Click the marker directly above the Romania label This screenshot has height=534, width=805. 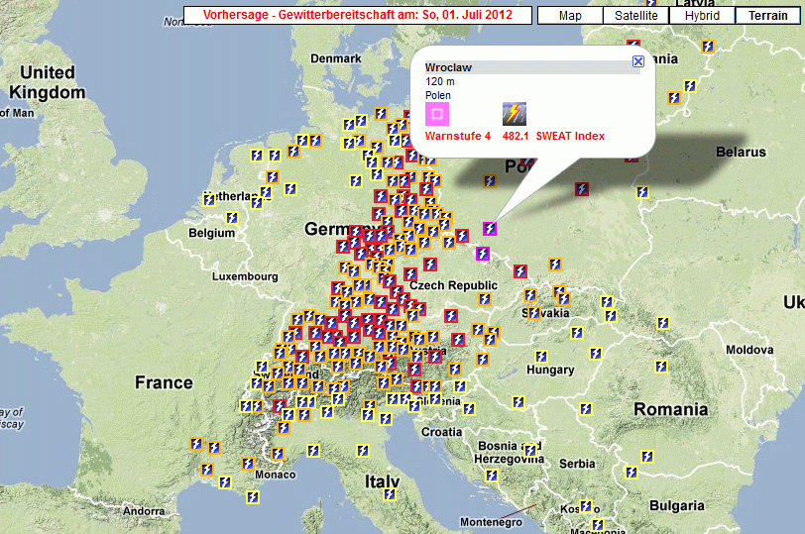coord(661,367)
